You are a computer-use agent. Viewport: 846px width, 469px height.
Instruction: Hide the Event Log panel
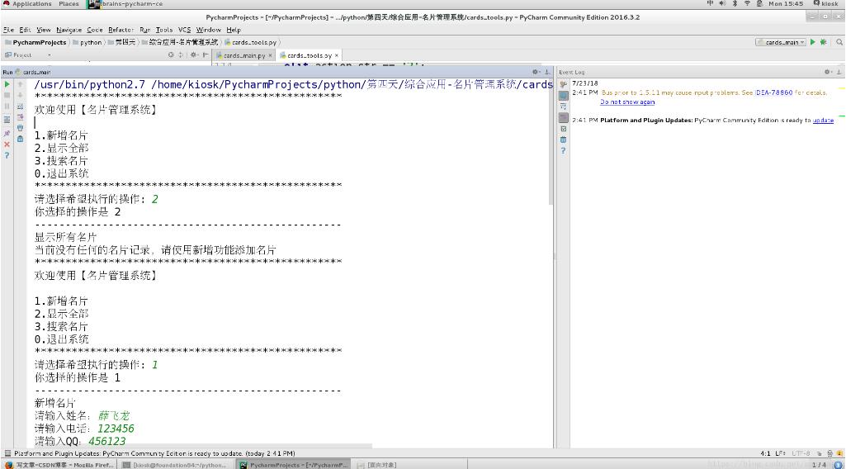[x=839, y=72]
